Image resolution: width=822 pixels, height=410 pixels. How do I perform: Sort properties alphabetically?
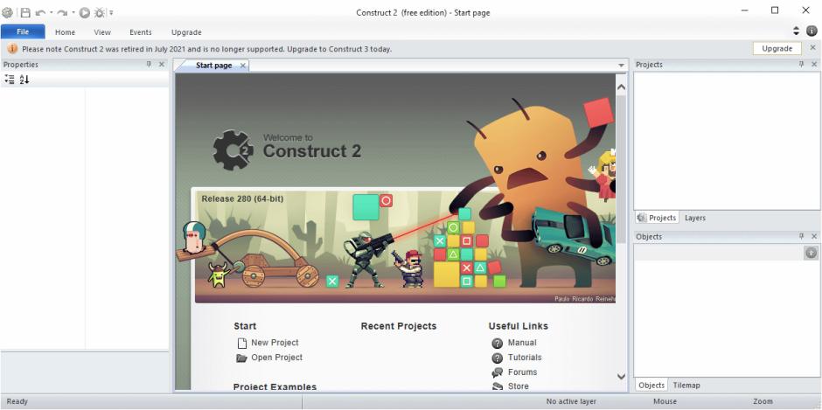(x=24, y=80)
